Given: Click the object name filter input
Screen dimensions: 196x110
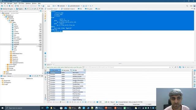Looking at the screenshot, I should pos(20,11).
